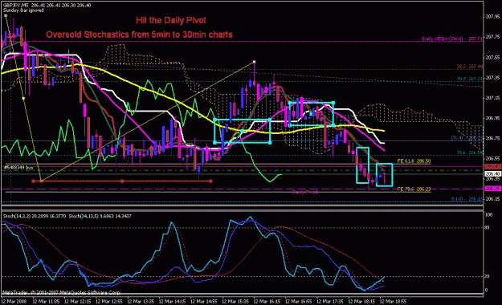Select the yellow trendline anchor near 16:15 peak
Screen dimensions: 502x305
(x=254, y=62)
